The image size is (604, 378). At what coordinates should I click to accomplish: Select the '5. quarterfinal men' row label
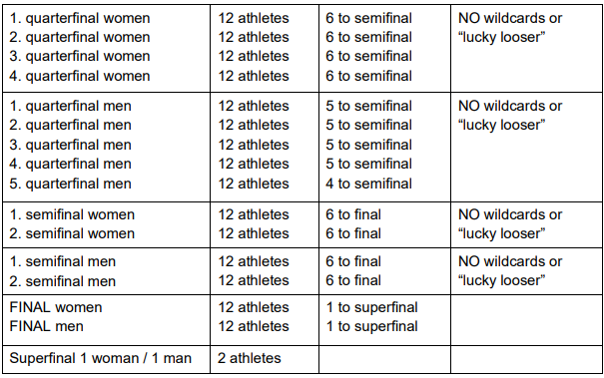pos(71,184)
